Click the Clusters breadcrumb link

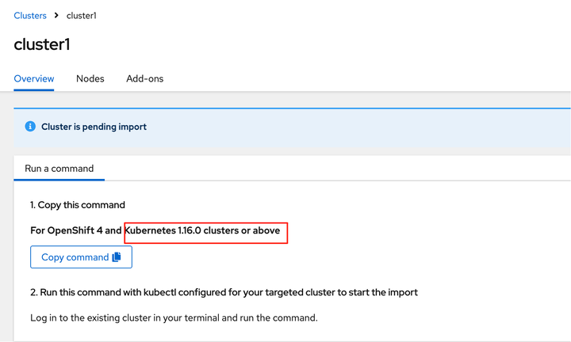click(30, 16)
